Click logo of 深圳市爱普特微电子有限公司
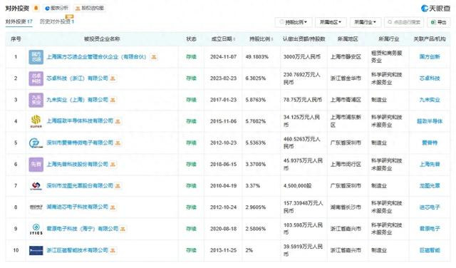The width and height of the screenshot is (456, 268). (36, 143)
